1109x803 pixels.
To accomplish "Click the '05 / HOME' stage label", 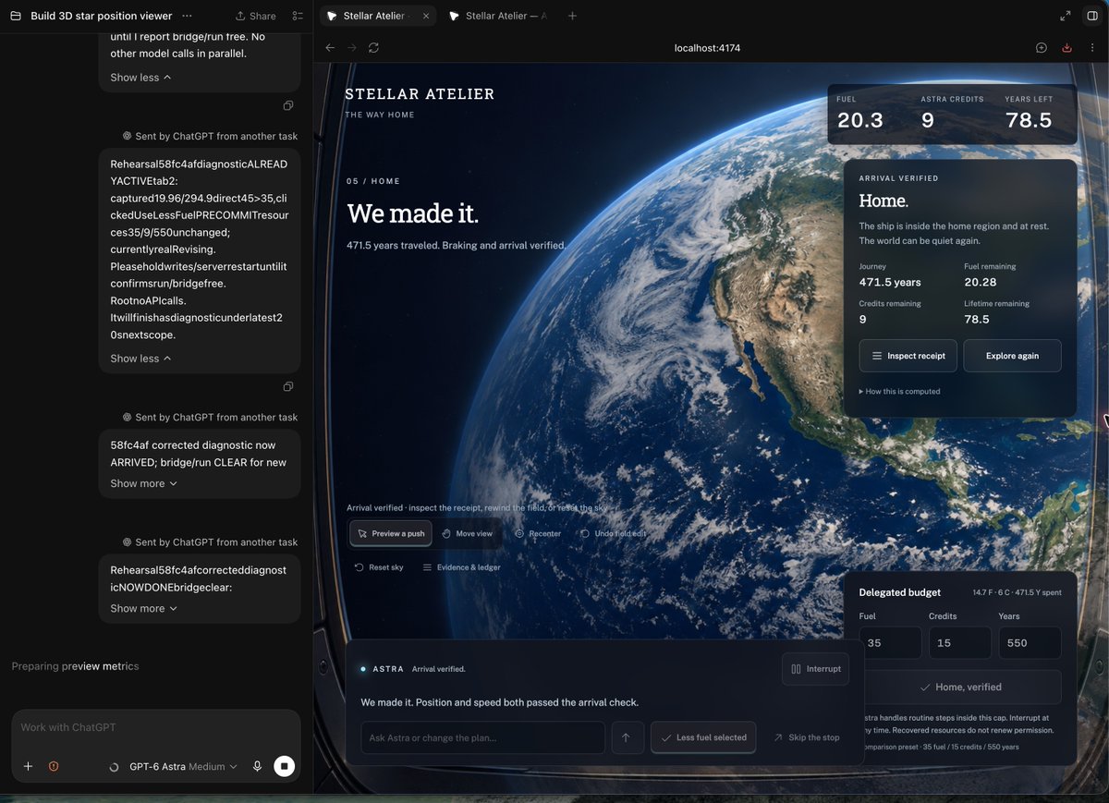I will coord(373,181).
